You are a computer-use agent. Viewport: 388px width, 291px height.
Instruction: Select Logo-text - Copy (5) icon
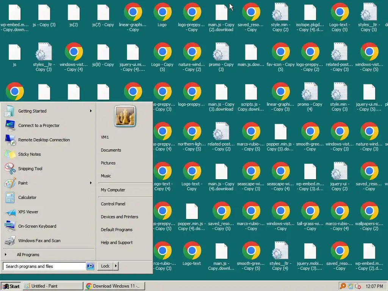pos(339,17)
